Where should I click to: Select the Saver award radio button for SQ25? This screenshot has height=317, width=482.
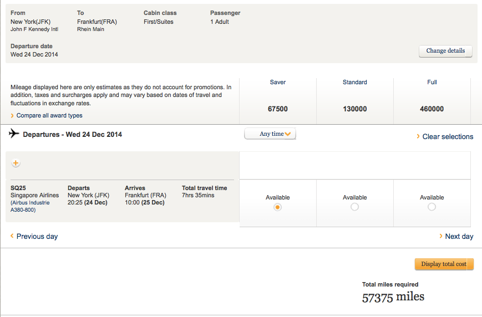tap(277, 207)
